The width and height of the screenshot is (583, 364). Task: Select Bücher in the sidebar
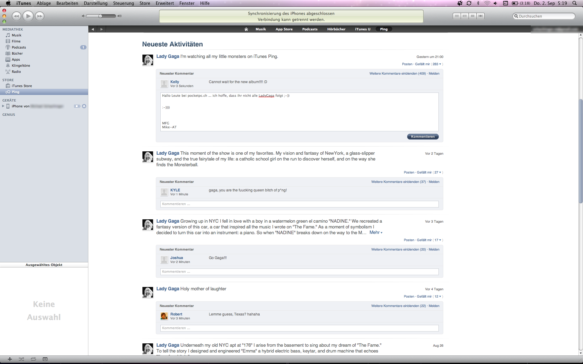(x=44, y=53)
